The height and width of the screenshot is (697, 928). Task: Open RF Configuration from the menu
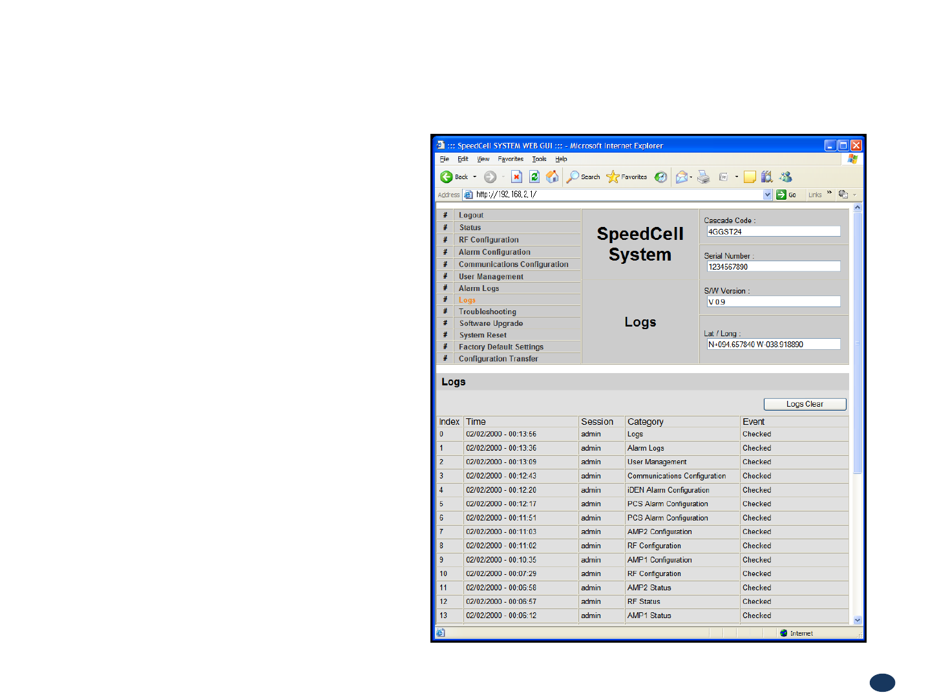(489, 240)
